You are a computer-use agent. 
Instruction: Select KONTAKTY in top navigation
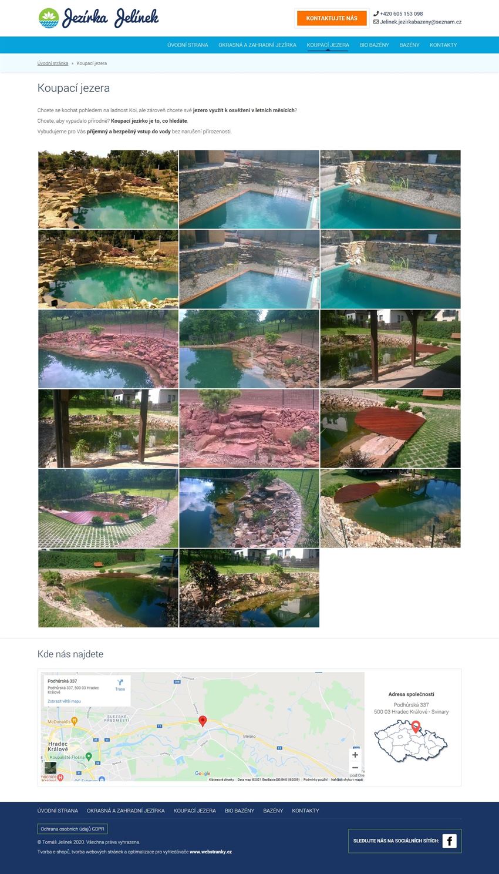[x=443, y=45]
